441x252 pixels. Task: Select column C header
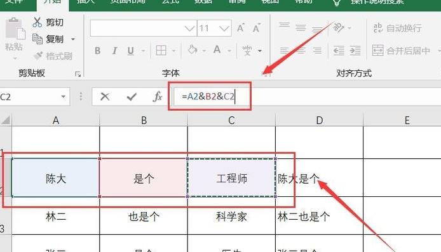click(231, 120)
